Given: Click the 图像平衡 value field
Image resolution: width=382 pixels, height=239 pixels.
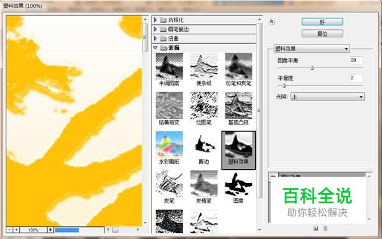Looking at the screenshot, I should click(x=356, y=60).
